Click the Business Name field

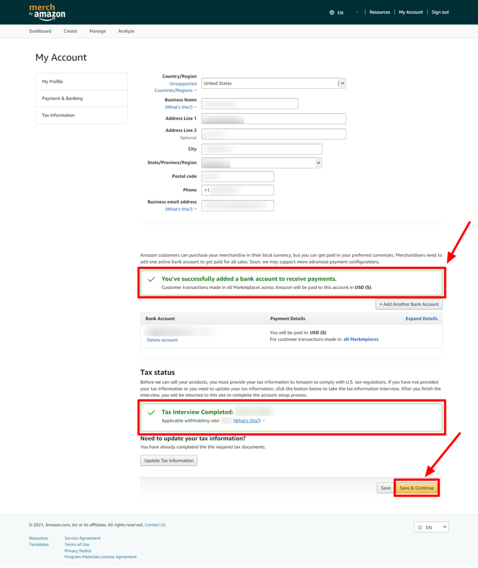tap(250, 104)
